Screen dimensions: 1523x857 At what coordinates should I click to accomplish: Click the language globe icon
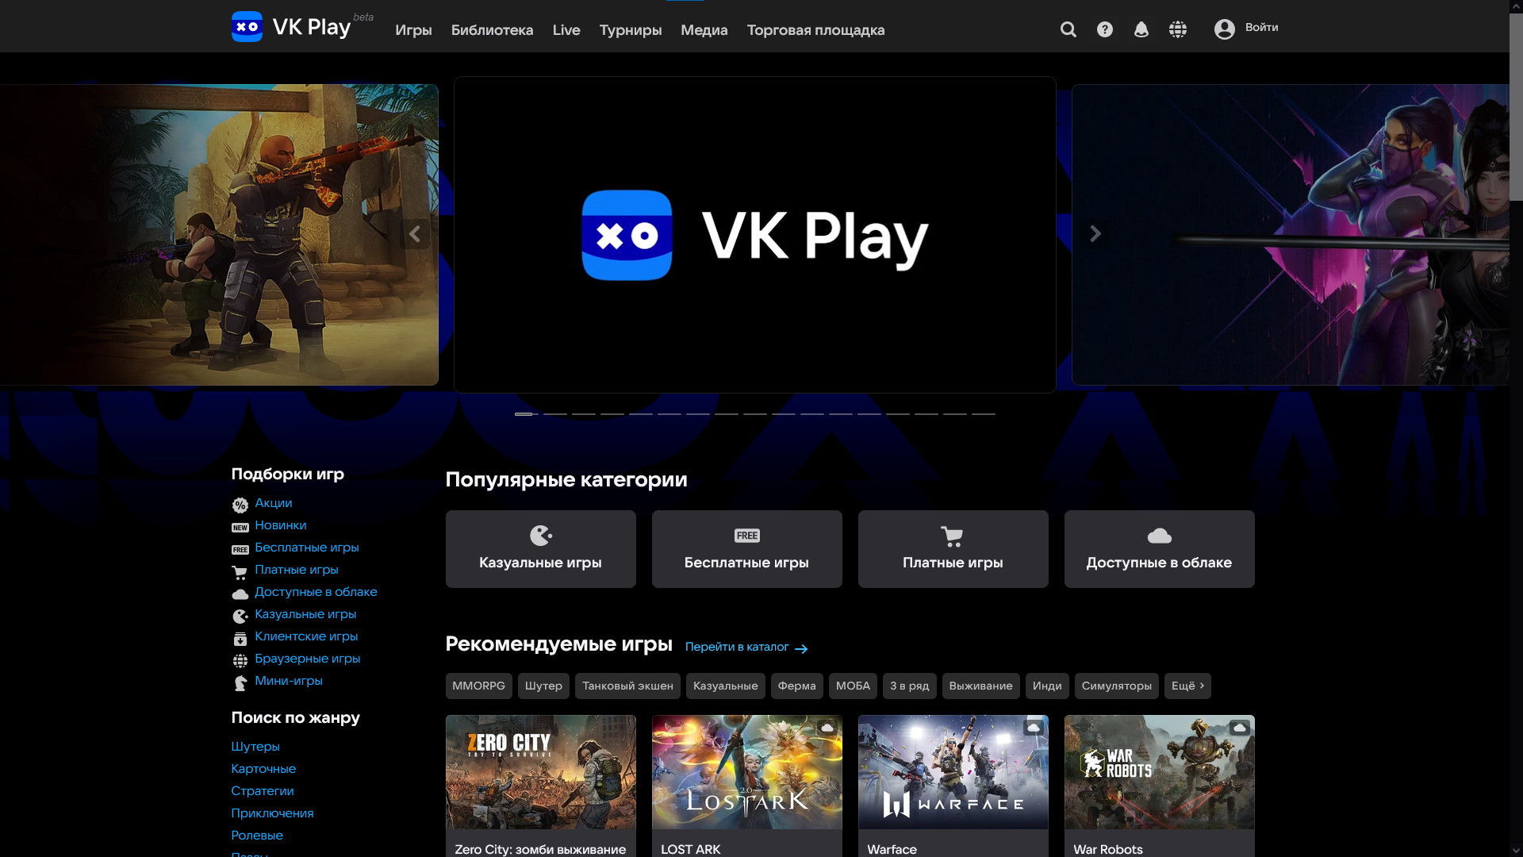[1177, 29]
